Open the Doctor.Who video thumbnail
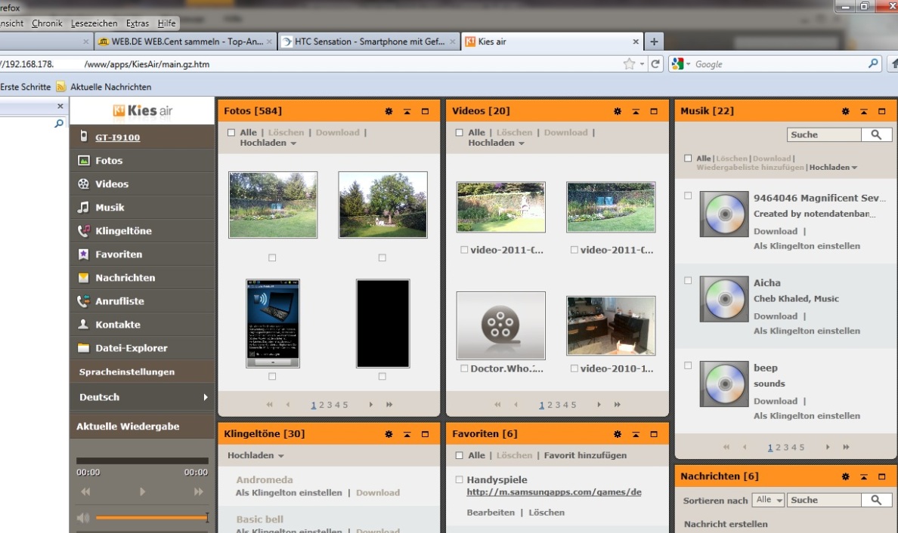The image size is (898, 533). [500, 325]
